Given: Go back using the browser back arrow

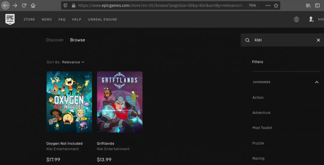Looking at the screenshot, I should point(5,5).
